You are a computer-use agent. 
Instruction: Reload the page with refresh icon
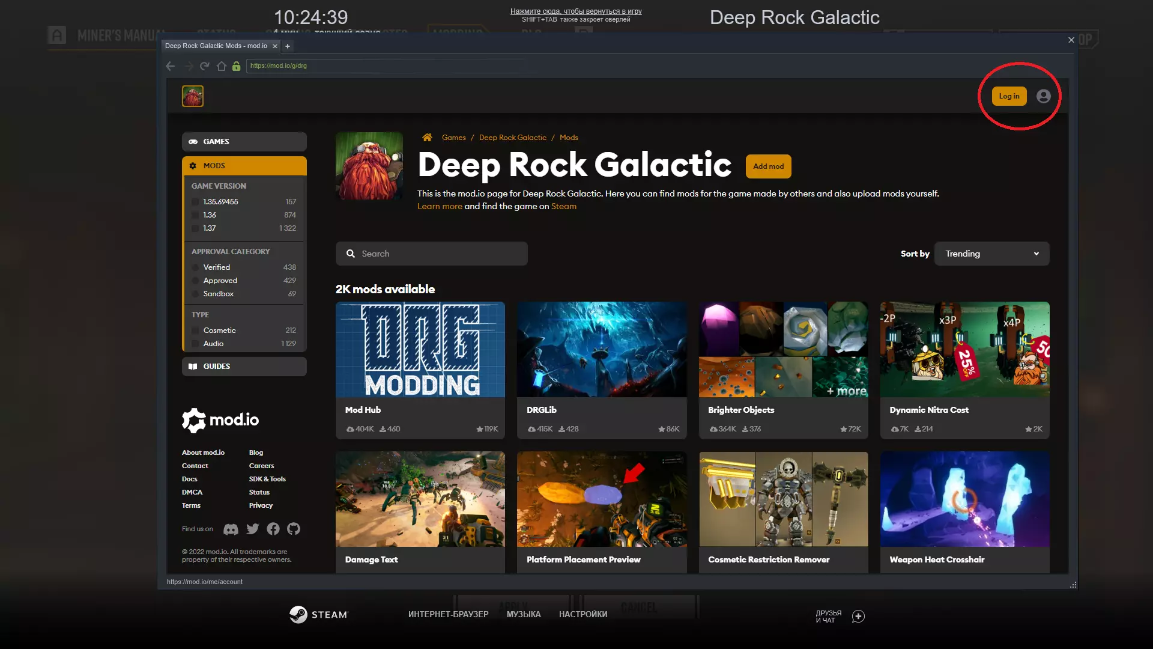[x=205, y=66]
